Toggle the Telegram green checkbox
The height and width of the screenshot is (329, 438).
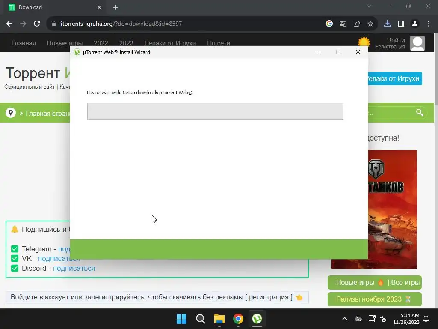pos(15,249)
